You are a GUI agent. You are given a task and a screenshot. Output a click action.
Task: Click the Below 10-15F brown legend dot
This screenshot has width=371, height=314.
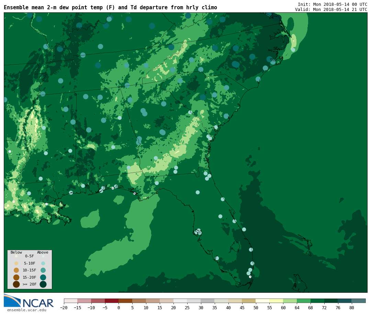(x=16, y=270)
